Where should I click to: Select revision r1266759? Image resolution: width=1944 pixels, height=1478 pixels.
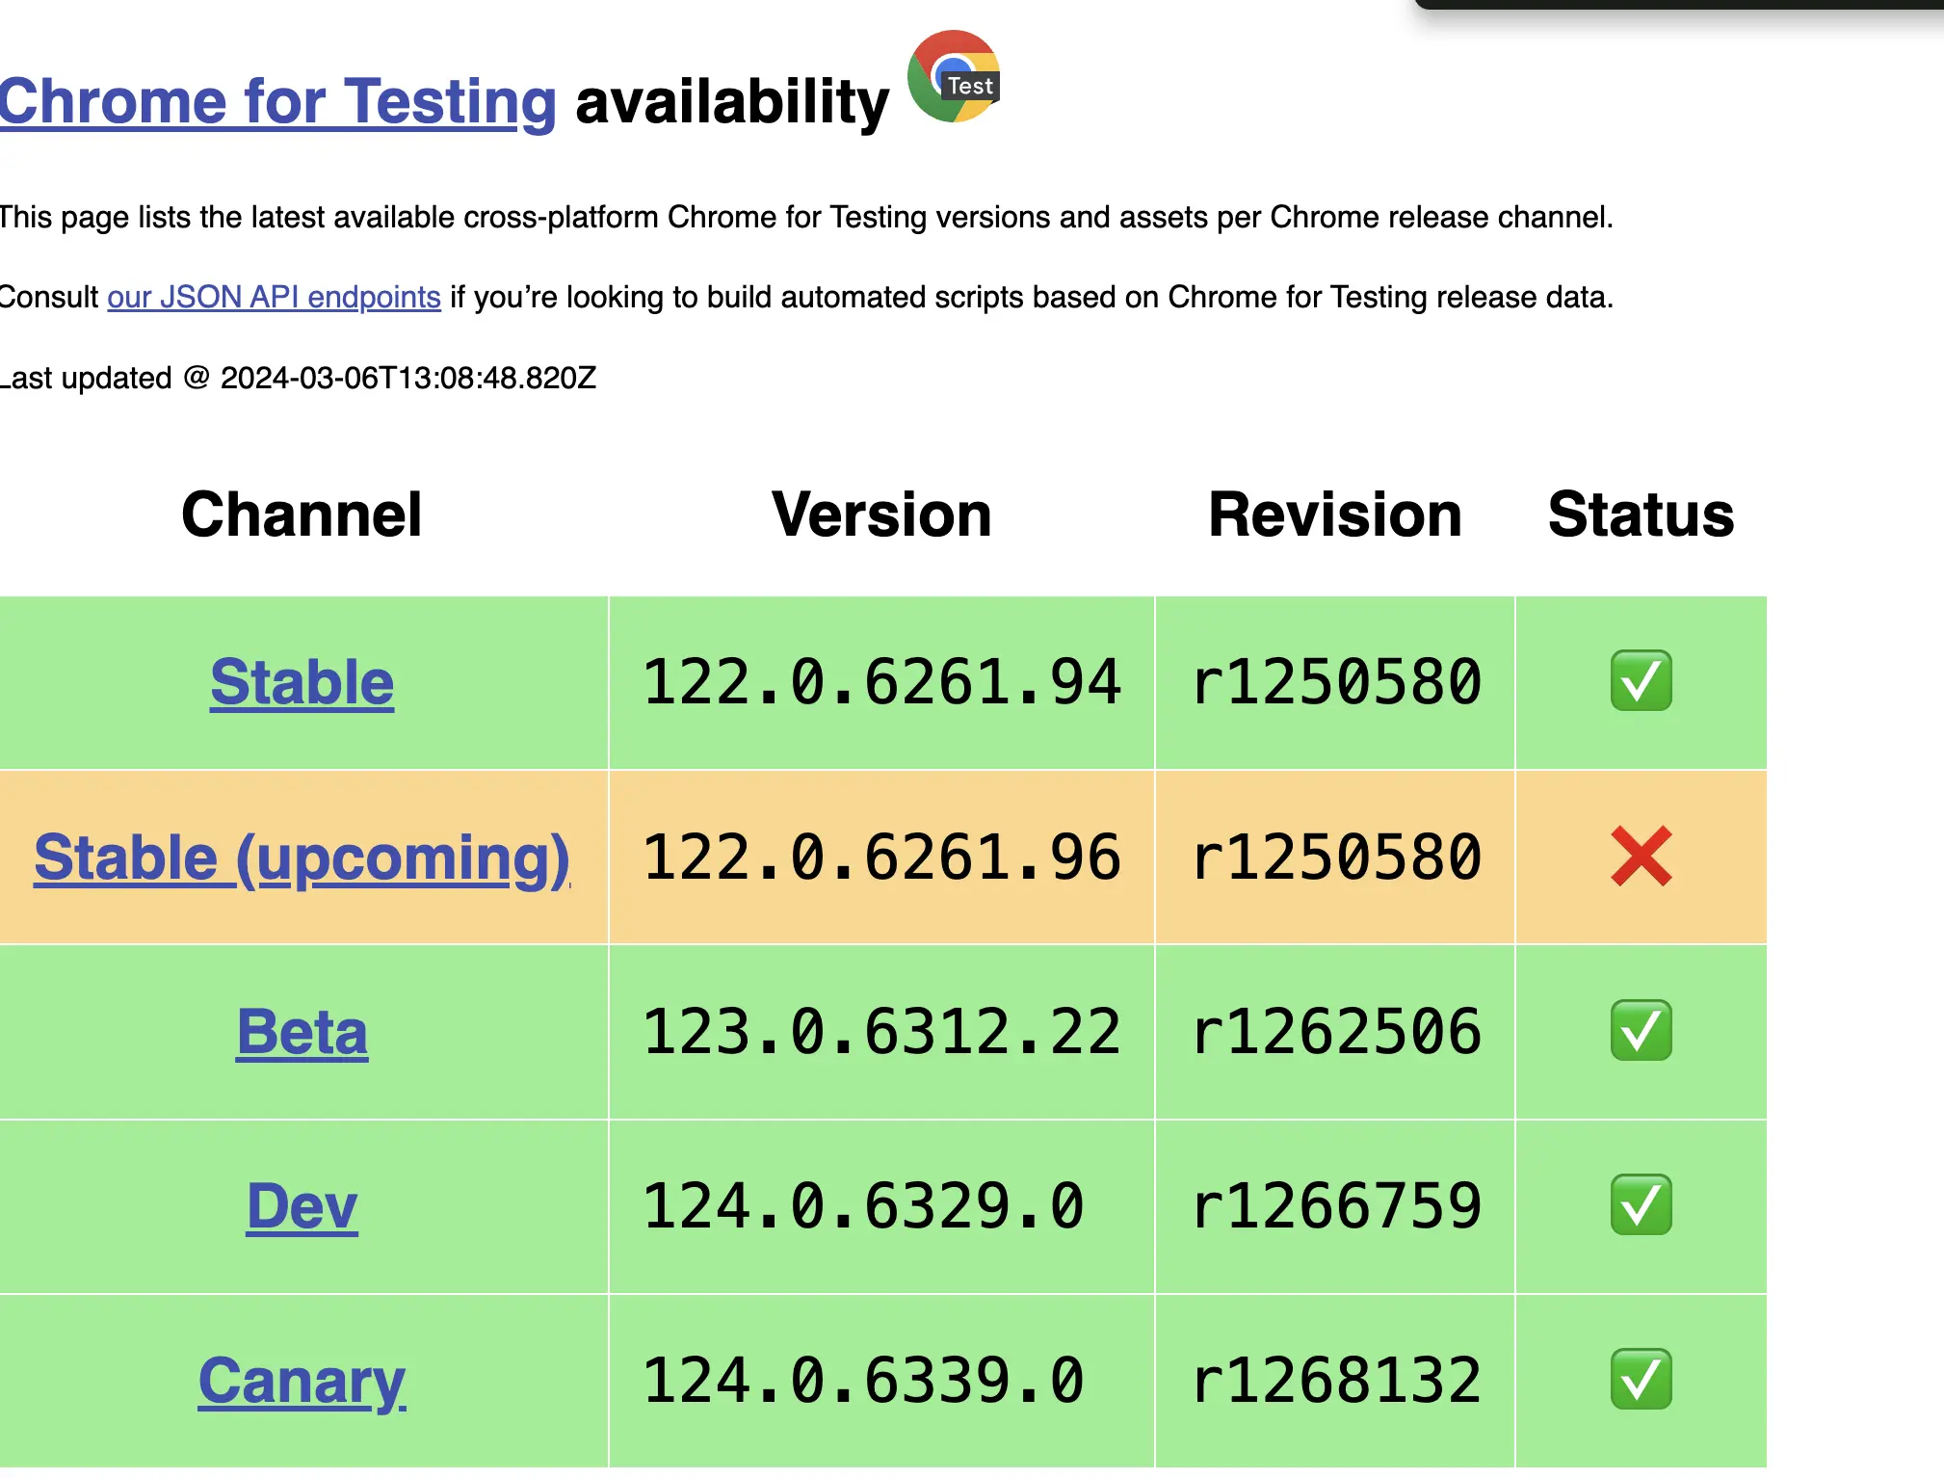(x=1336, y=1206)
